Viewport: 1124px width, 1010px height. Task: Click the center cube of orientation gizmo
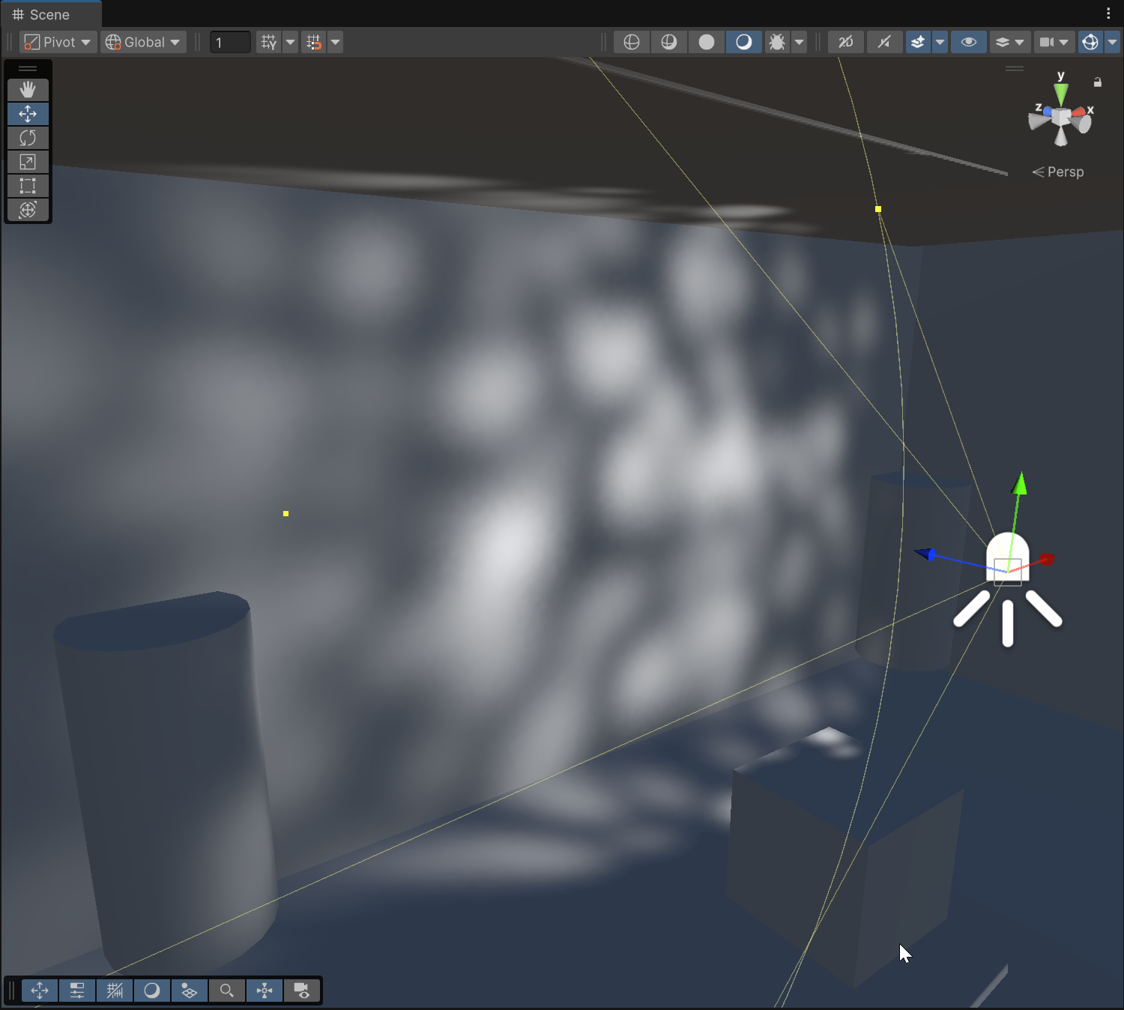[x=1061, y=117]
